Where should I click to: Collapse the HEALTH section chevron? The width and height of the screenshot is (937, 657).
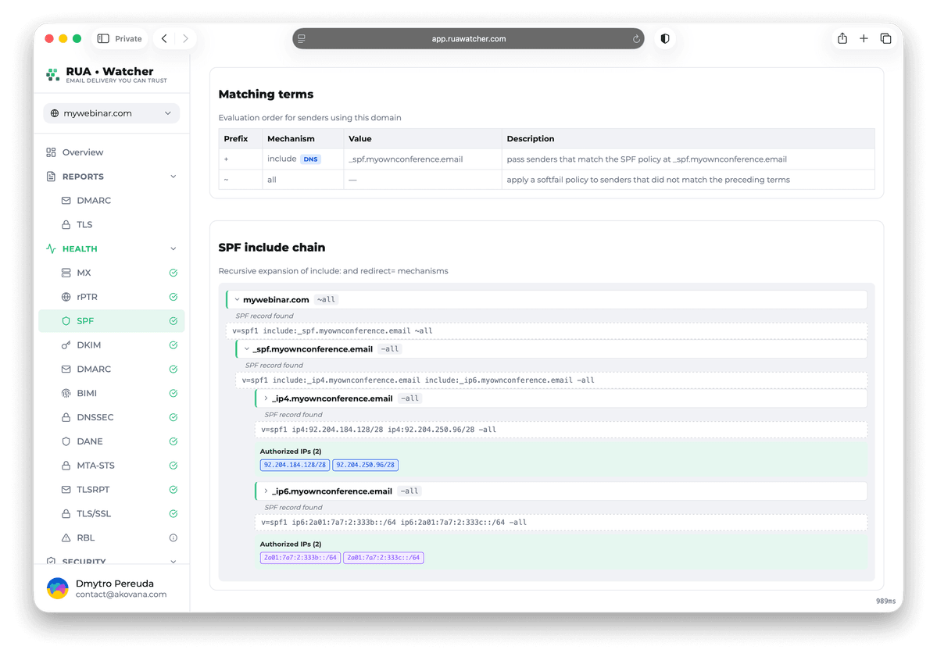[x=173, y=249]
